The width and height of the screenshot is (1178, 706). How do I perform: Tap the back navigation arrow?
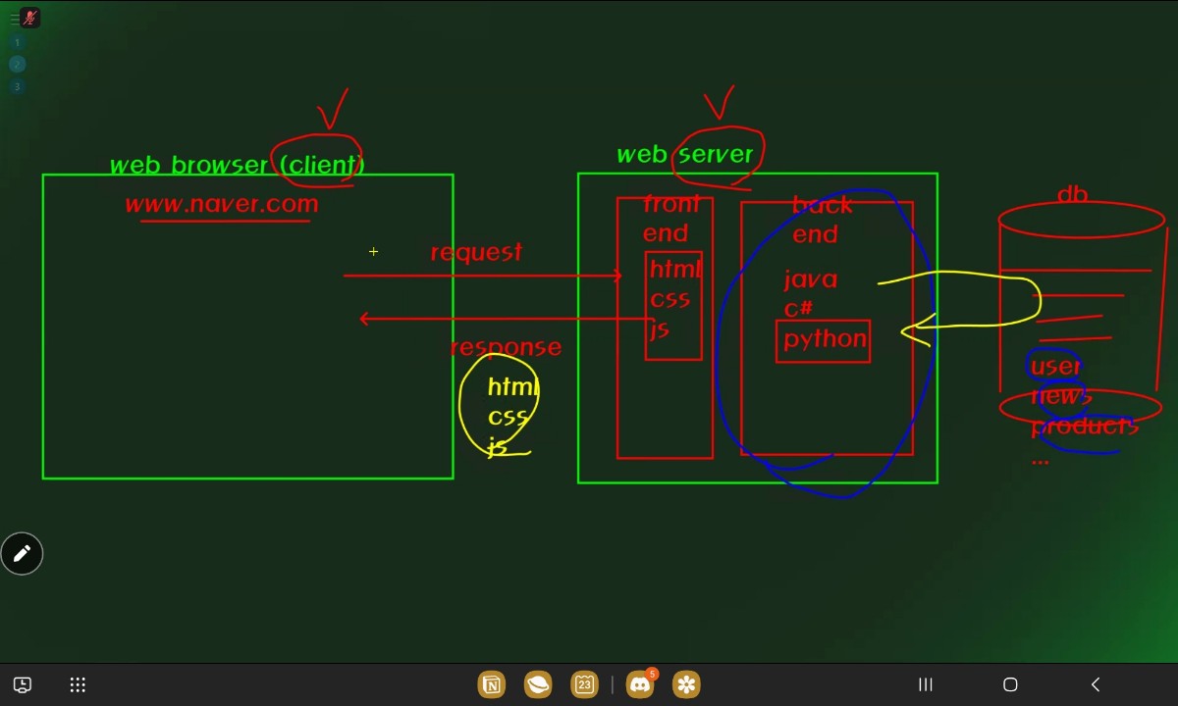click(1096, 684)
